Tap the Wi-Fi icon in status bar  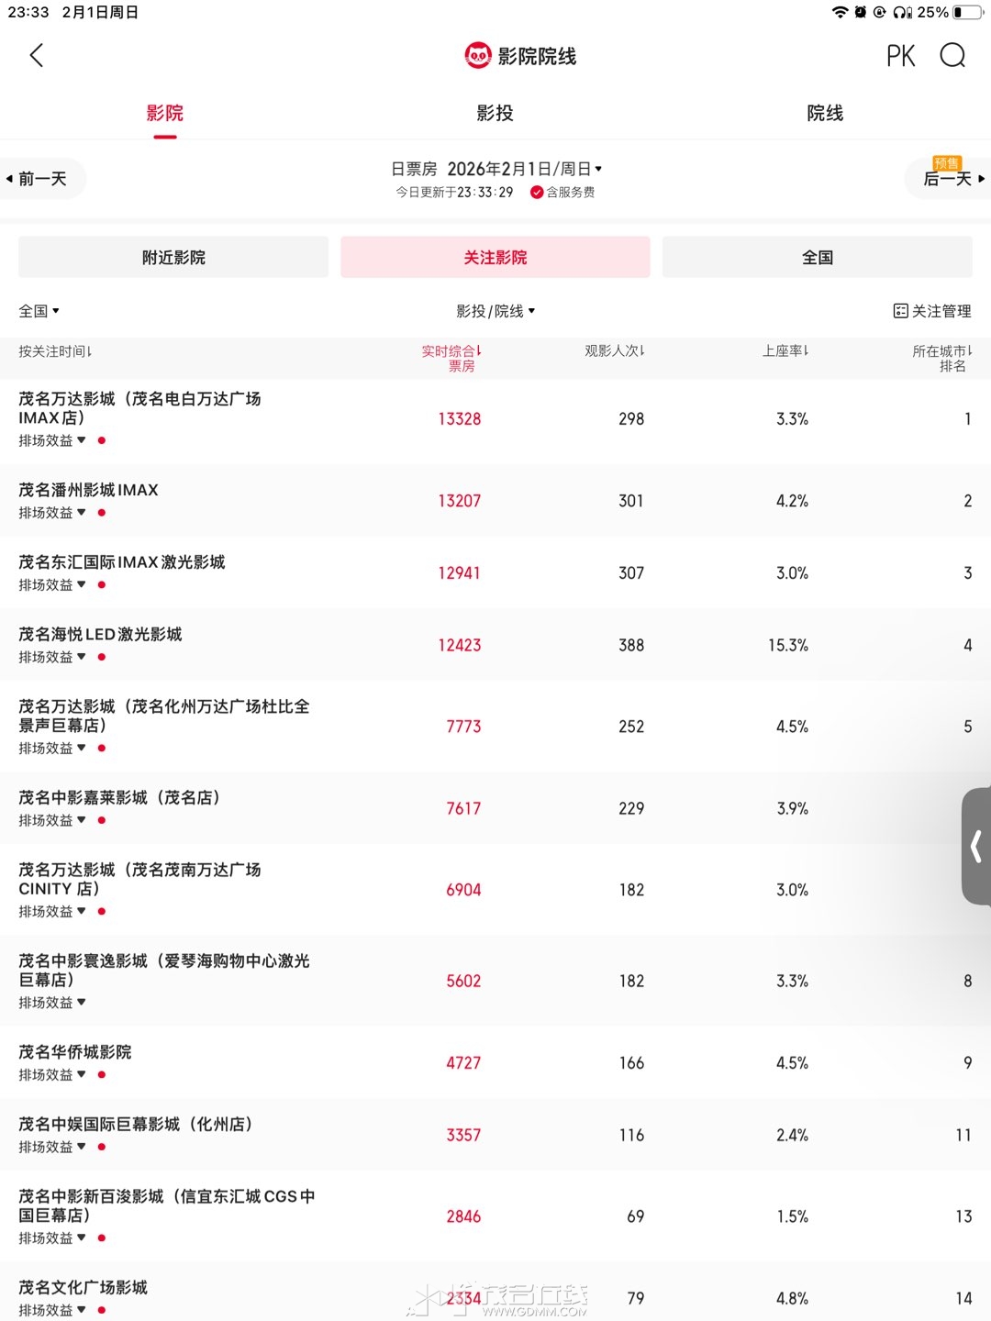[840, 12]
